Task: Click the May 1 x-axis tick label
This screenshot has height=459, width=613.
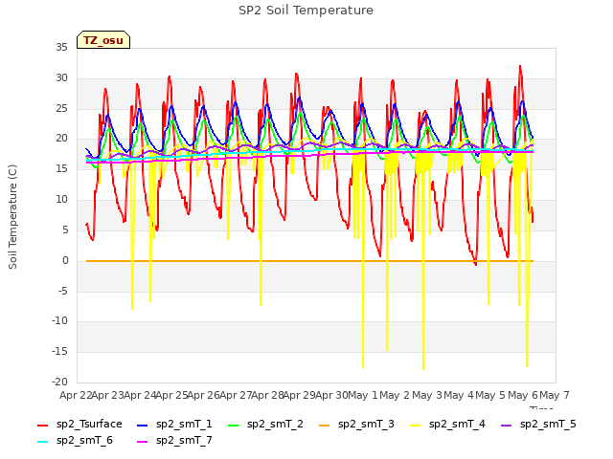Action: pos(363,395)
